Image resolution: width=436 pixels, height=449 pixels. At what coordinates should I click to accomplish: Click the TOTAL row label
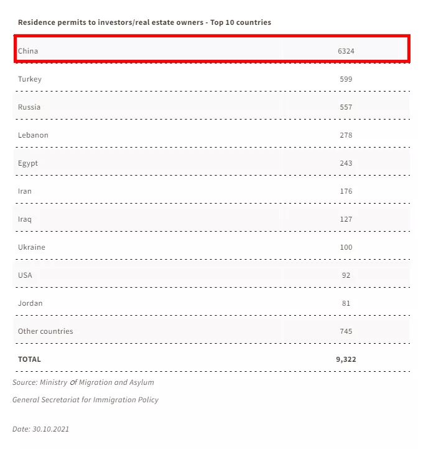click(x=29, y=359)
